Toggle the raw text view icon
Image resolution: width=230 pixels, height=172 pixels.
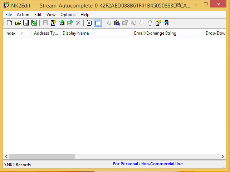tap(89, 23)
